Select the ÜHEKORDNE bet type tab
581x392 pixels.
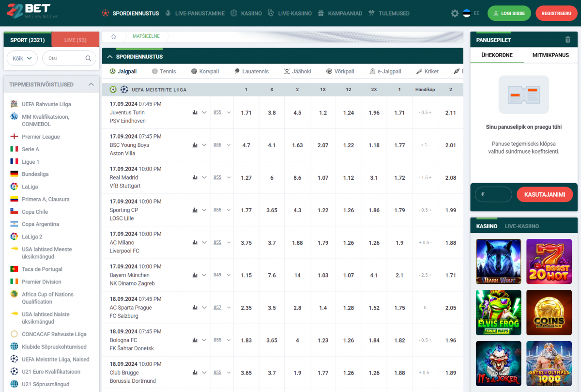pos(497,55)
